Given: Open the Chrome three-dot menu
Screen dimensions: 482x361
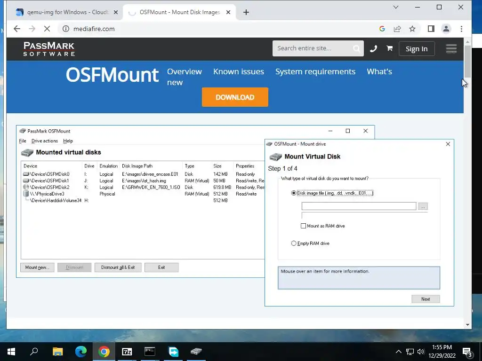Looking at the screenshot, I should 461,29.
